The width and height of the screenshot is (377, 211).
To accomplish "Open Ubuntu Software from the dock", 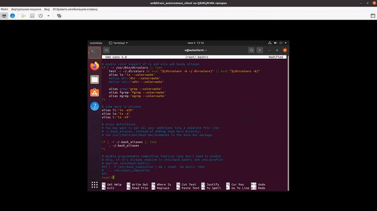I will click(95, 92).
